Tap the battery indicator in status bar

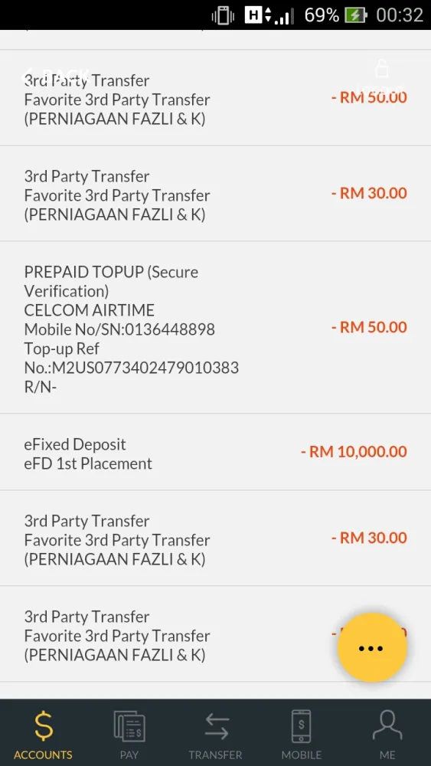(356, 15)
